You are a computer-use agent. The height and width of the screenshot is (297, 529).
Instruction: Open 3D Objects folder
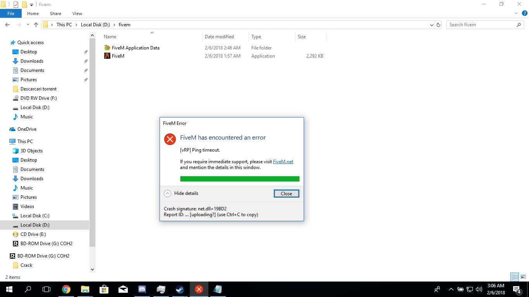coord(31,151)
